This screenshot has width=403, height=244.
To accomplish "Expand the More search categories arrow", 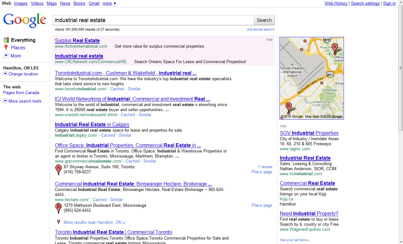I will [6, 56].
